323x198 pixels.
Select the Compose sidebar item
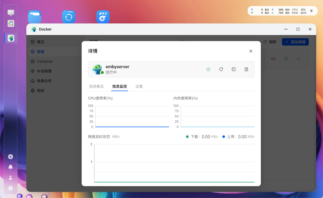click(x=44, y=61)
